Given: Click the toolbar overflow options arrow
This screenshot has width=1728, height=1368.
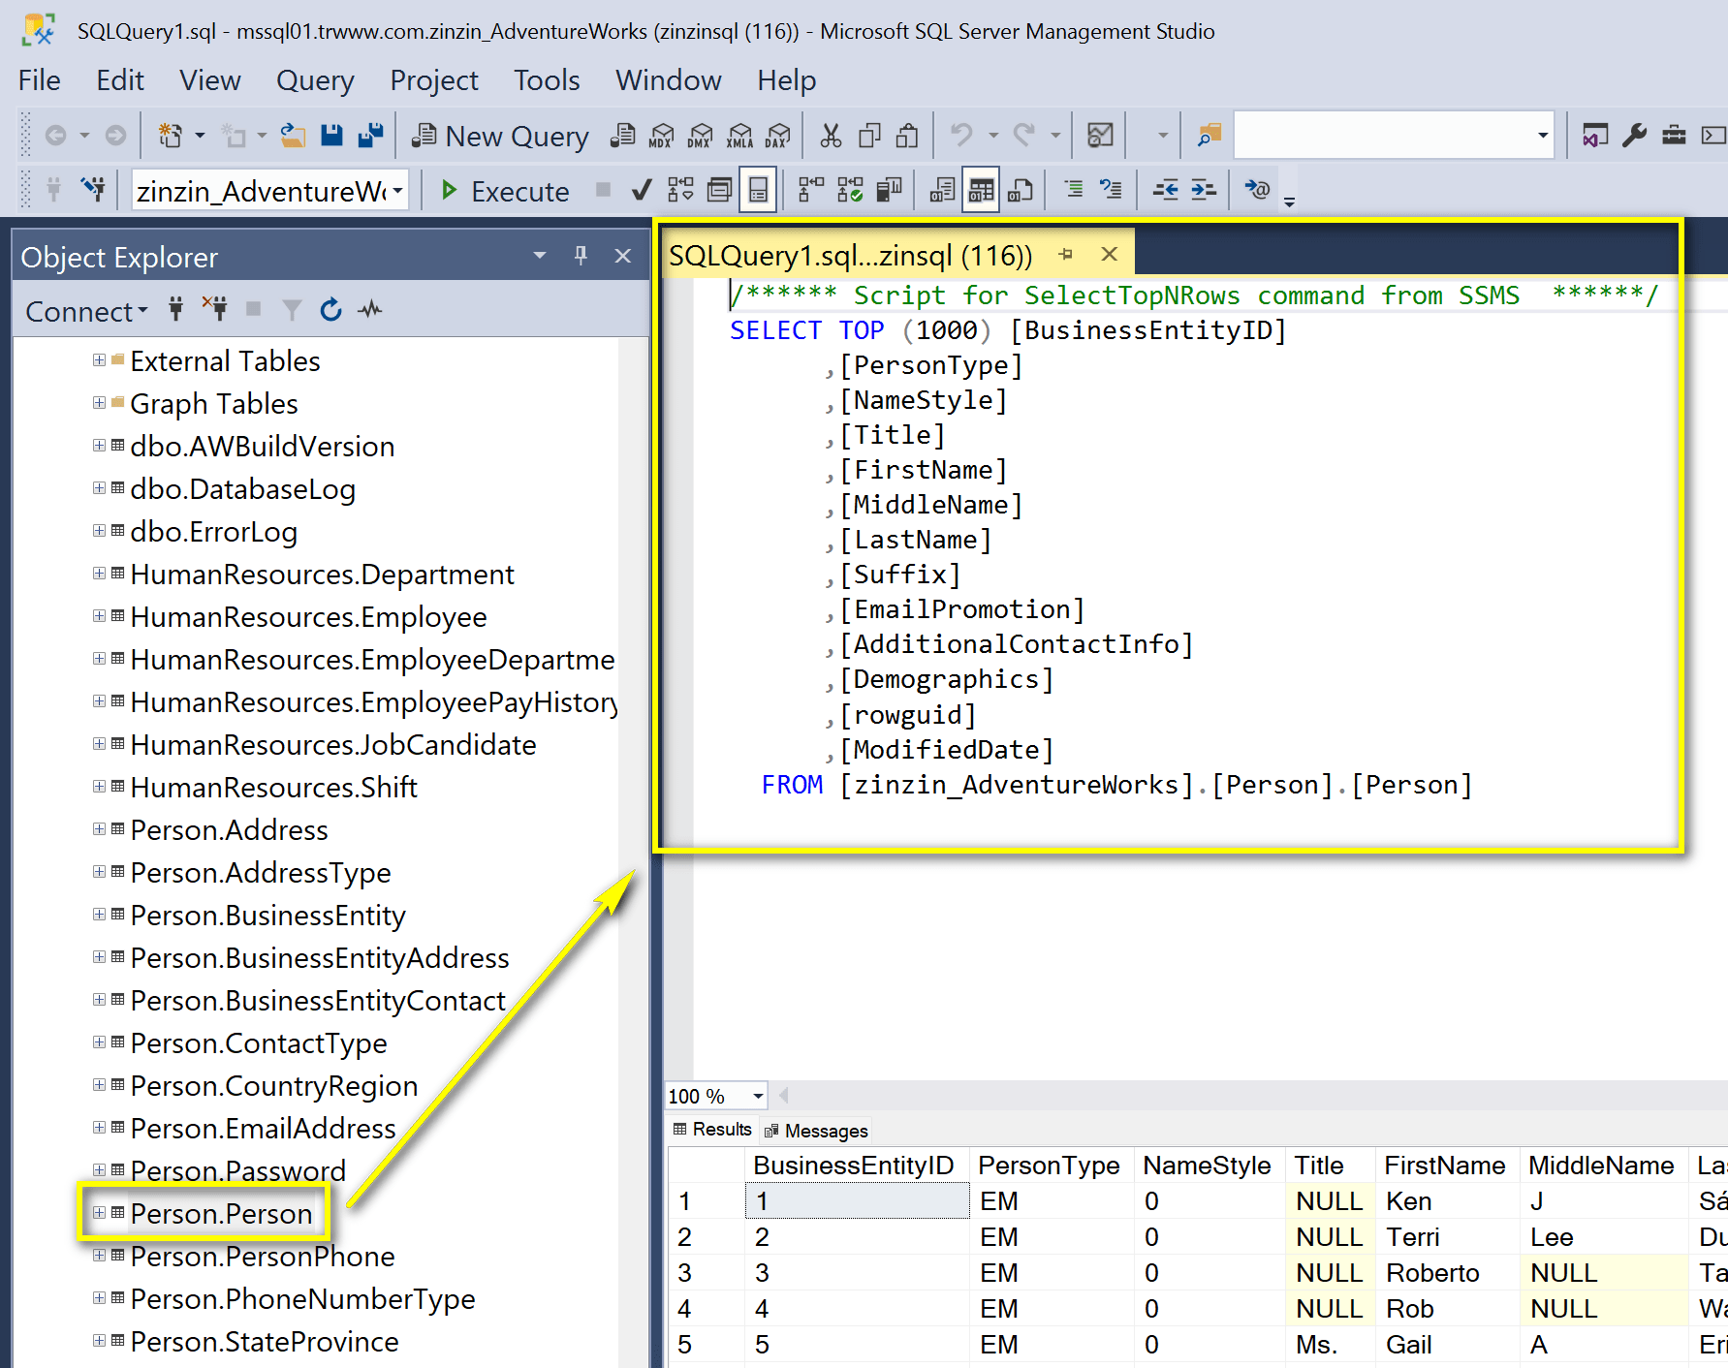Looking at the screenshot, I should click(x=1289, y=202).
